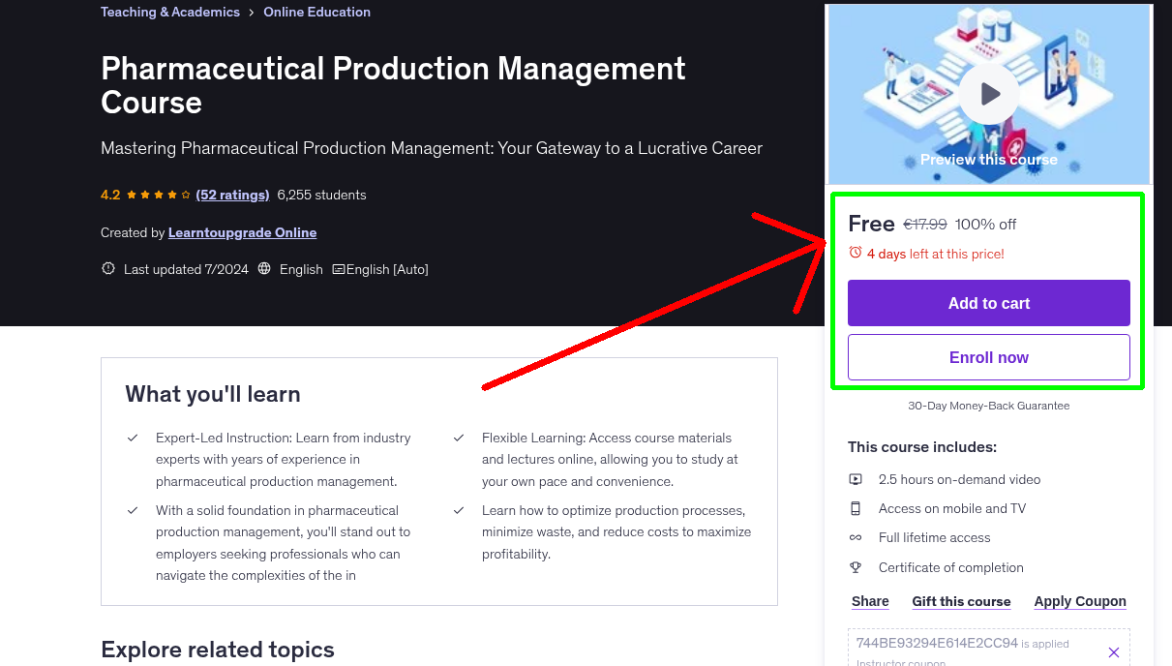Open the Online Education subcategory
Viewport: 1172px width, 666px height.
(x=316, y=12)
